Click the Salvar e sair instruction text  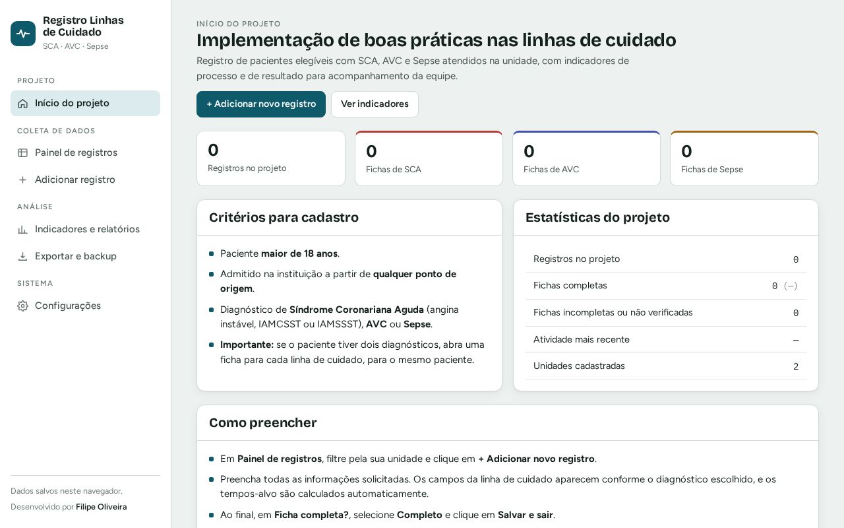coord(526,515)
